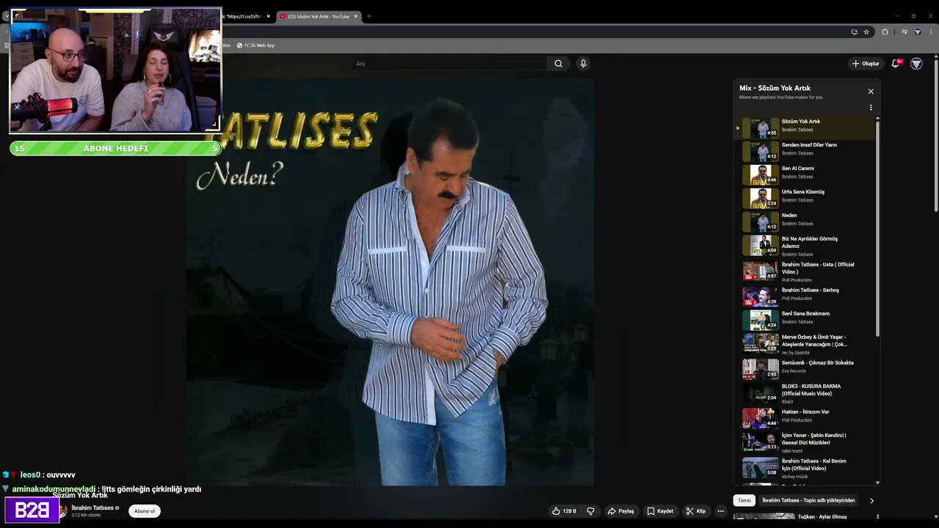Open a new browser tab

(369, 16)
